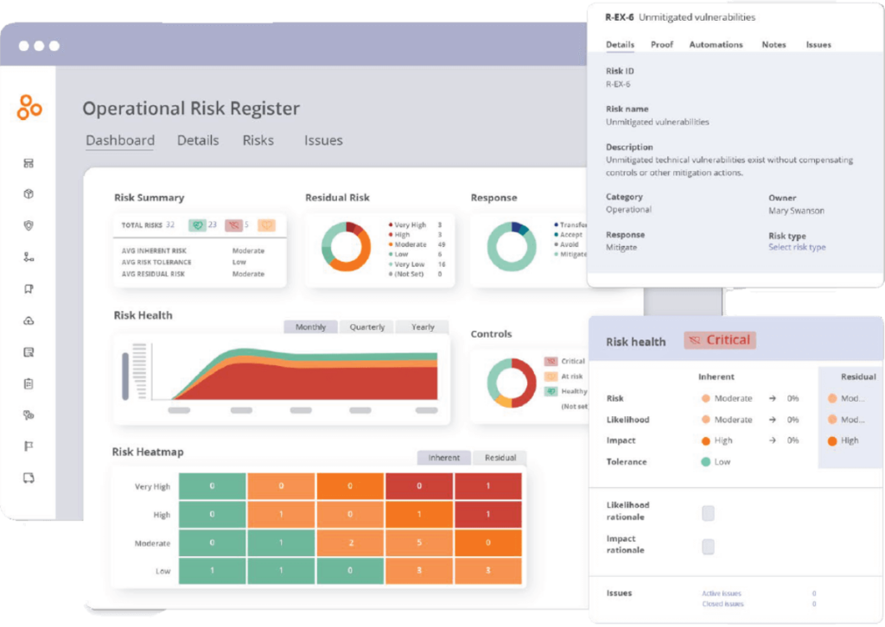Click the shield icon in sidebar
This screenshot has height=627, width=885.
click(29, 225)
